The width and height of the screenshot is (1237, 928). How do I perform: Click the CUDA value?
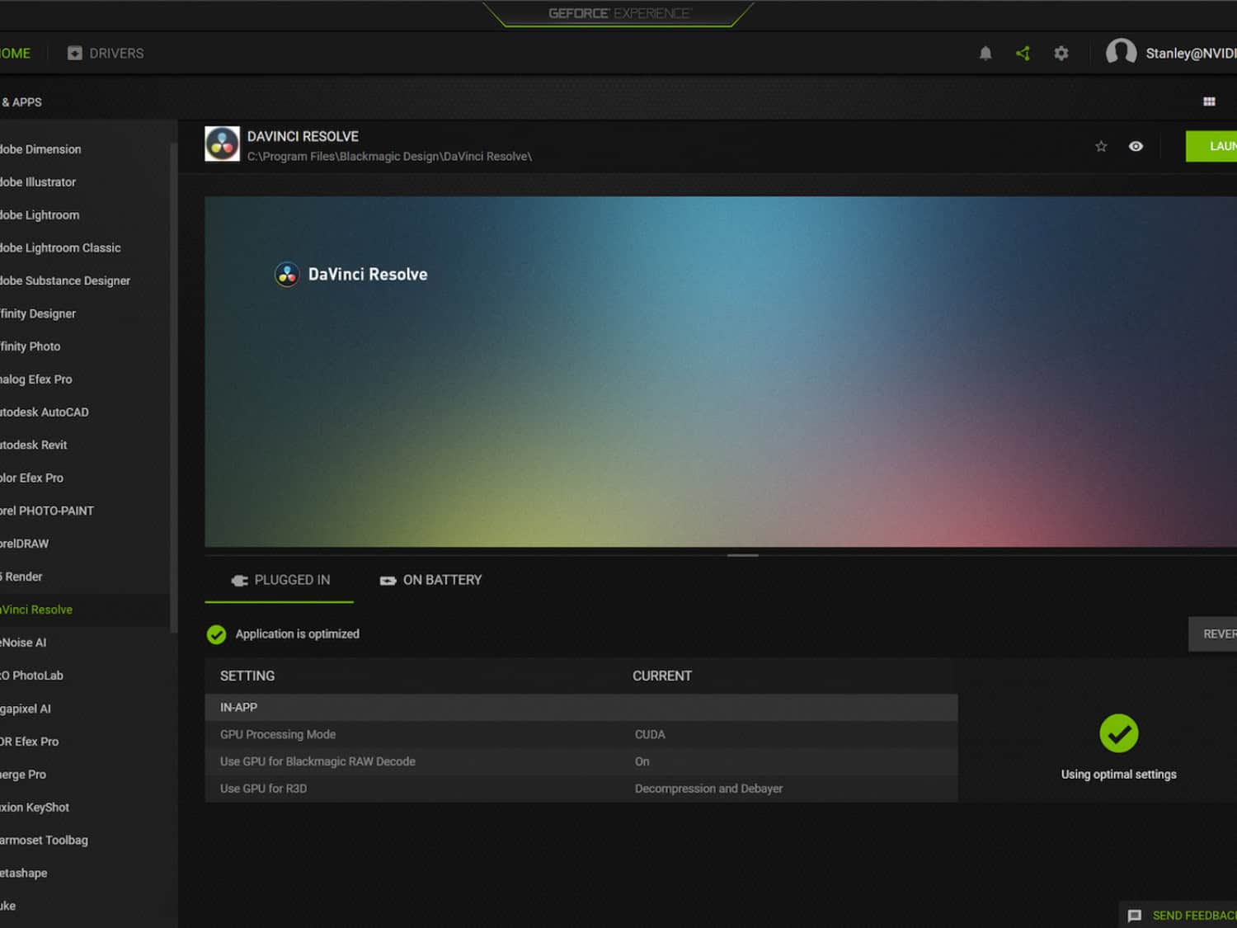tap(650, 735)
